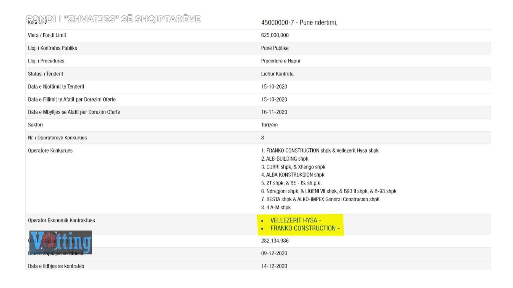Click the blue bullet beside VELLEZERIT HYSA
Image resolution: width=513 pixels, height=288 pixels.
click(x=263, y=221)
